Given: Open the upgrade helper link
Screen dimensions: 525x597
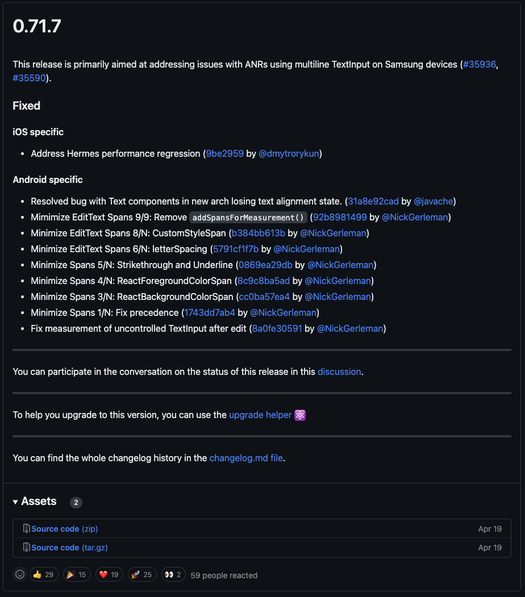Looking at the screenshot, I should (x=261, y=415).
